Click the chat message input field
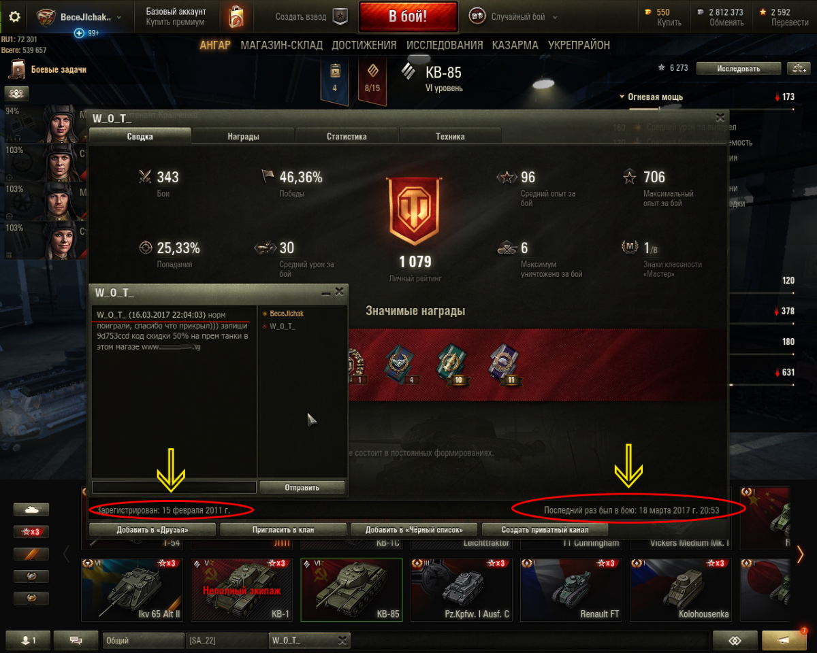 tap(174, 487)
